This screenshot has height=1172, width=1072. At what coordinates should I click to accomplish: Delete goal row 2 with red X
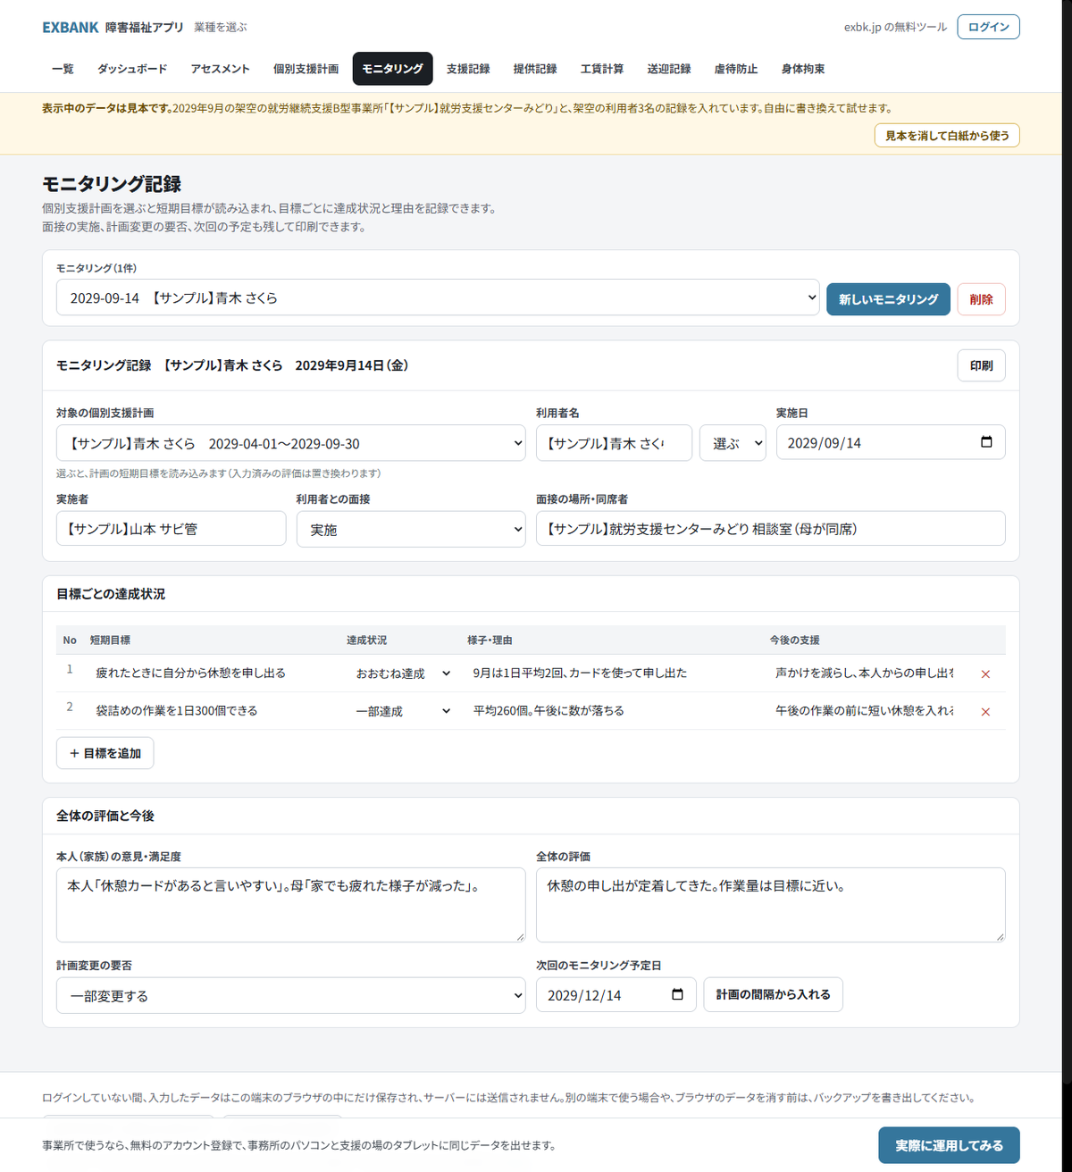pyautogui.click(x=985, y=712)
